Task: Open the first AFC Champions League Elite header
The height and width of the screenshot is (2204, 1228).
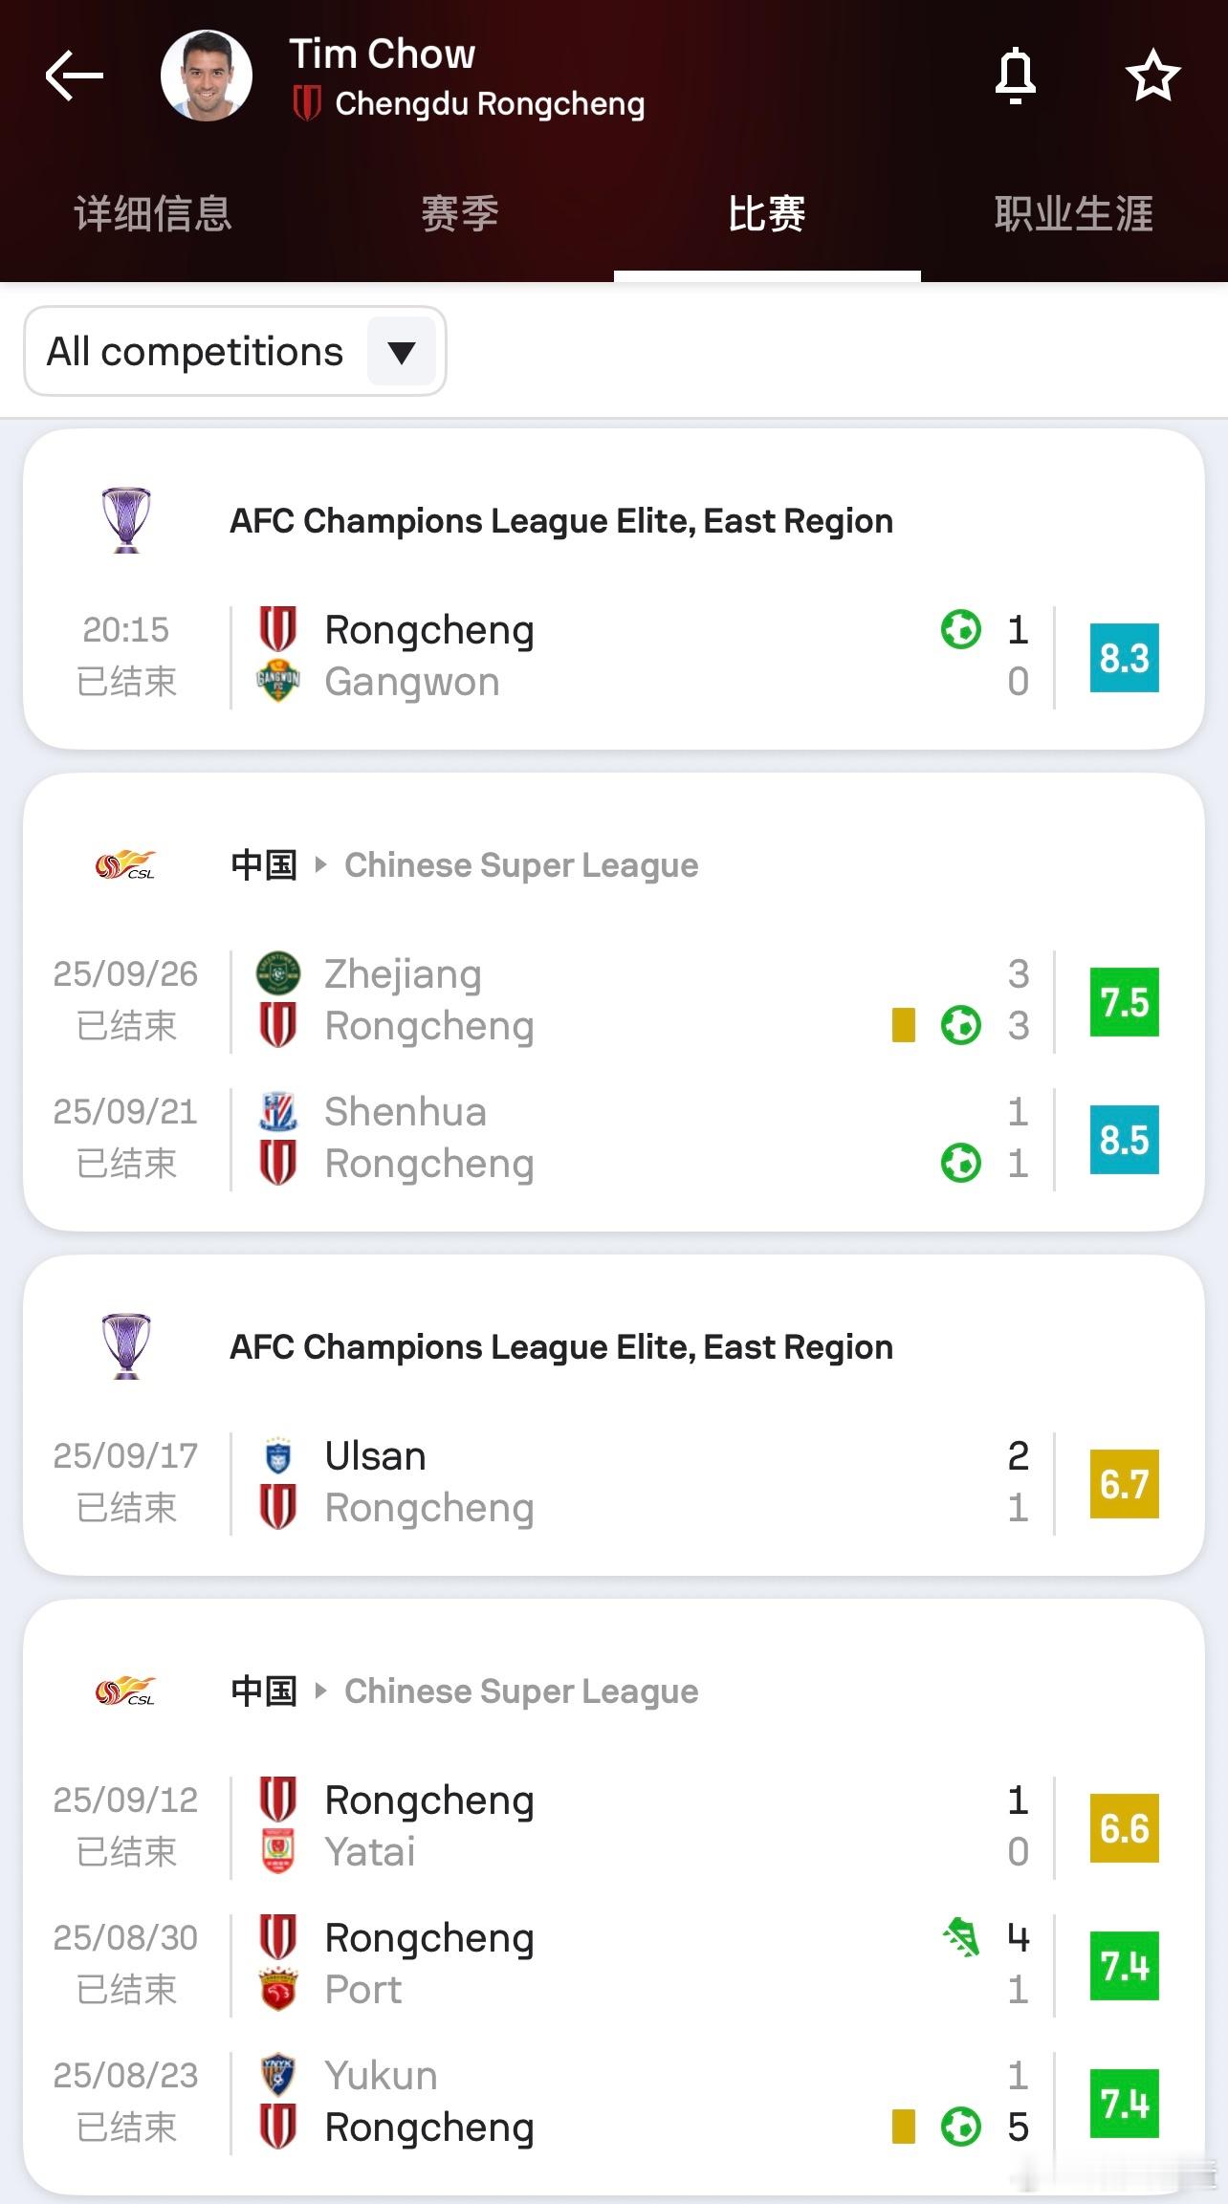Action: (561, 521)
